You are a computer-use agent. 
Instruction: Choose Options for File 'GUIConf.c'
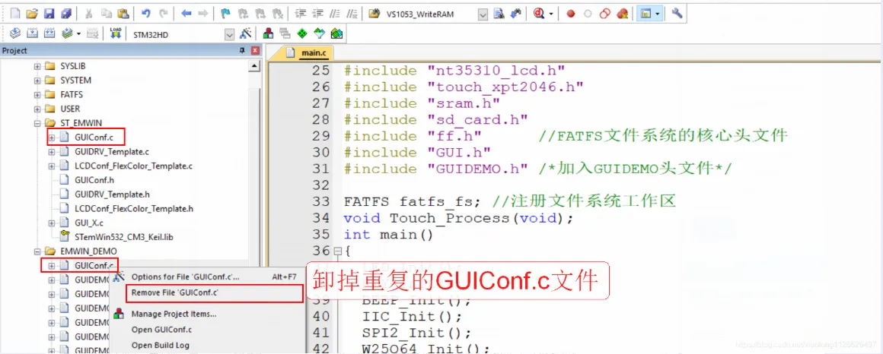209,277
